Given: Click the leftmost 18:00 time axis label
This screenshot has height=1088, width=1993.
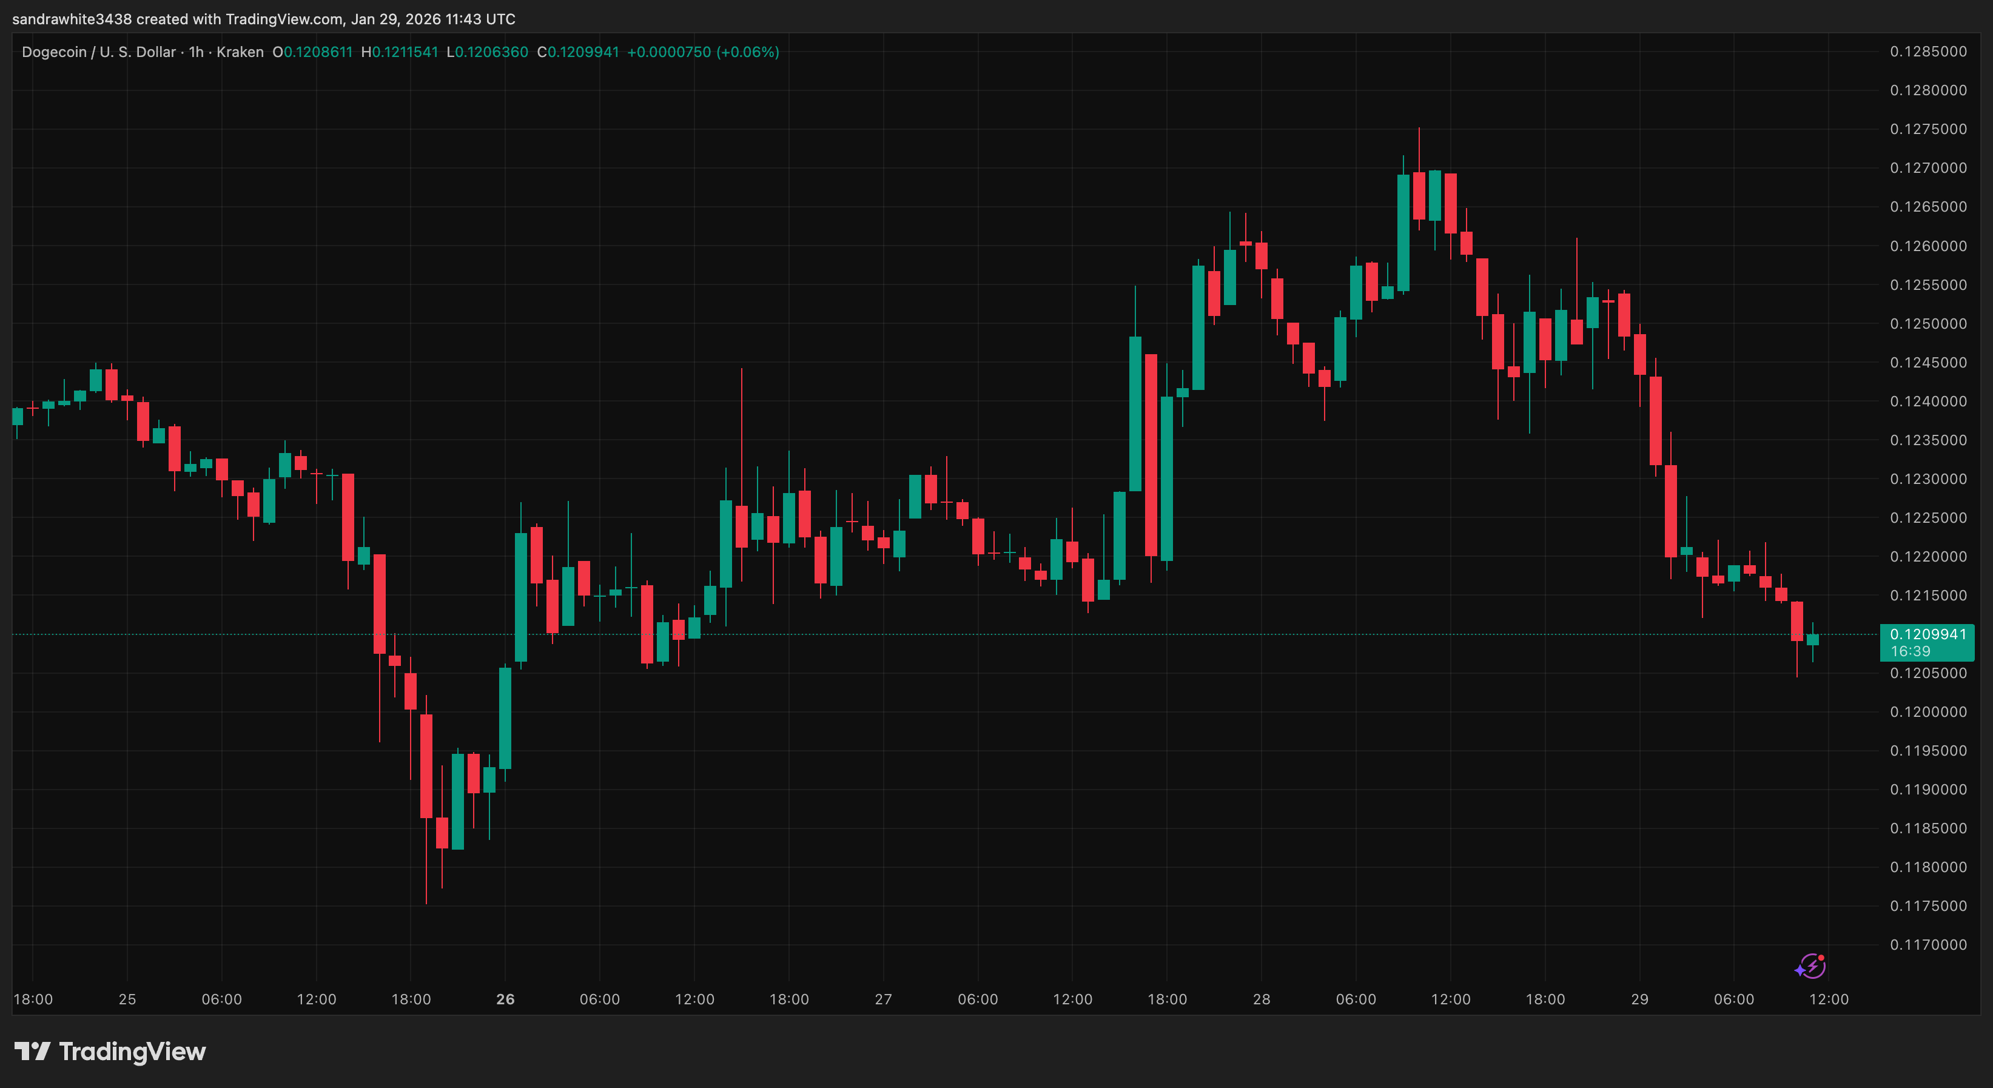Looking at the screenshot, I should [33, 999].
